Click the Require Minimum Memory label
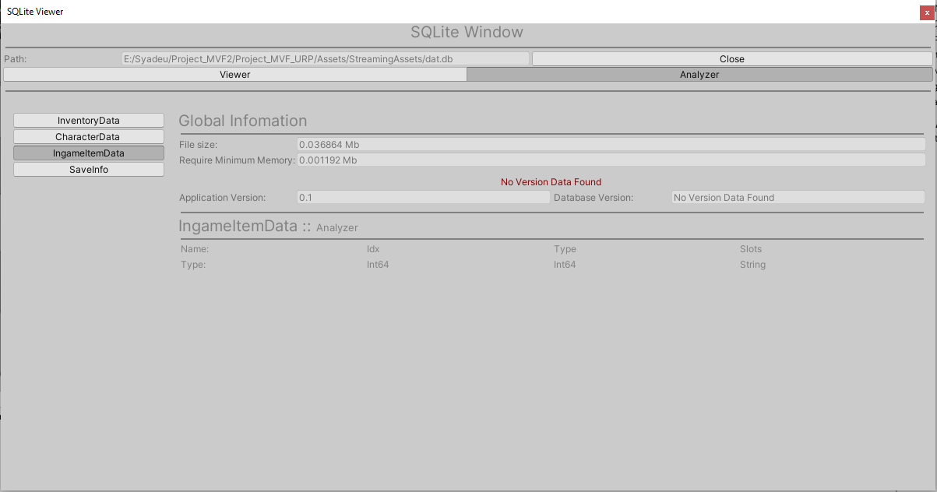 click(x=237, y=160)
